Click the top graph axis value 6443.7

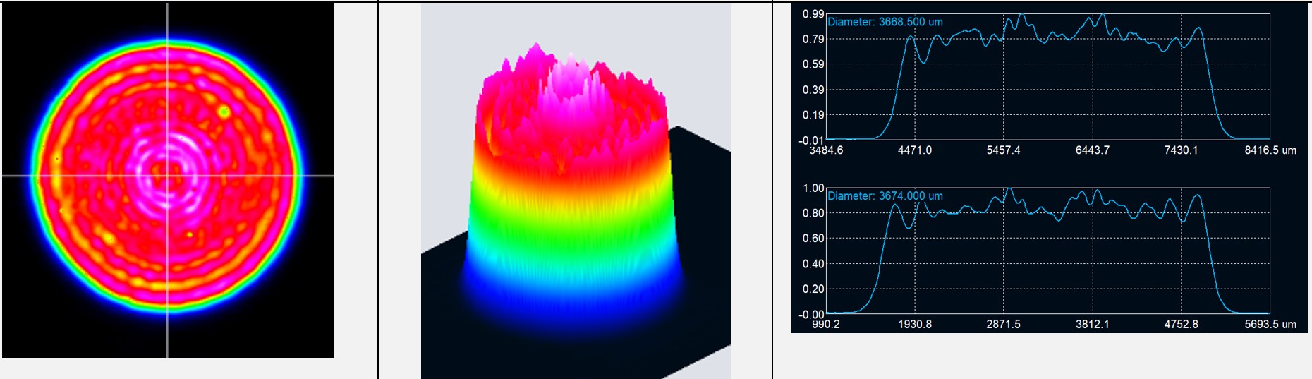[1093, 150]
